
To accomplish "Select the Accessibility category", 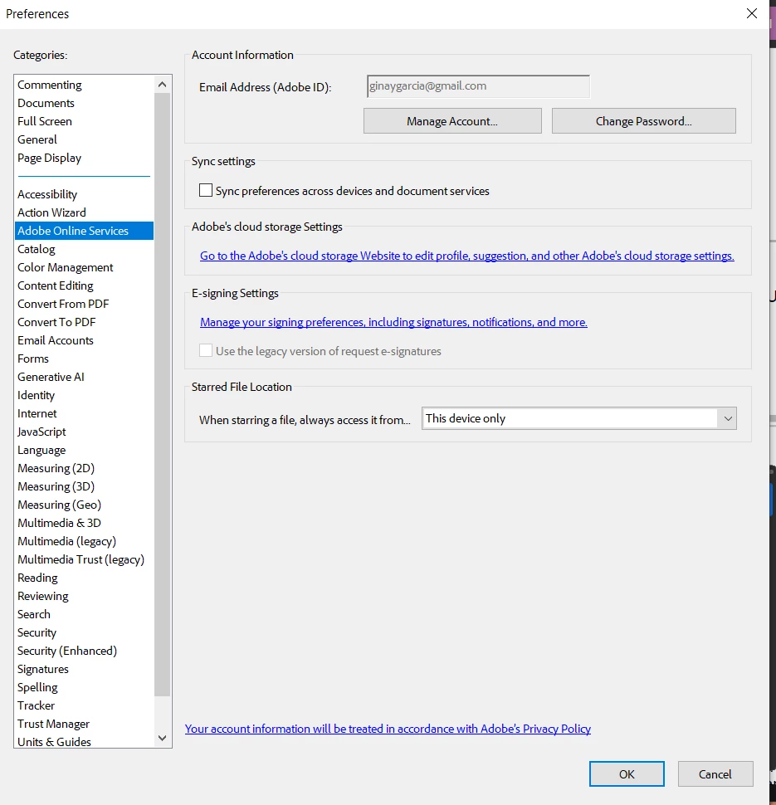I will (84, 194).
